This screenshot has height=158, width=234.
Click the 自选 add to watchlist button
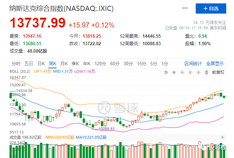tap(211, 8)
